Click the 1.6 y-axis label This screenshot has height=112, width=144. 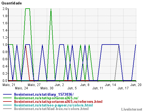(x=5, y=23)
